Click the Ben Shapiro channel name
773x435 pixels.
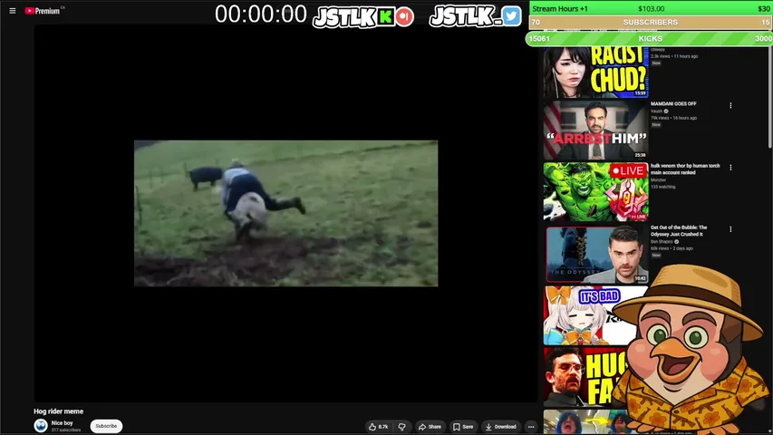[x=662, y=242]
